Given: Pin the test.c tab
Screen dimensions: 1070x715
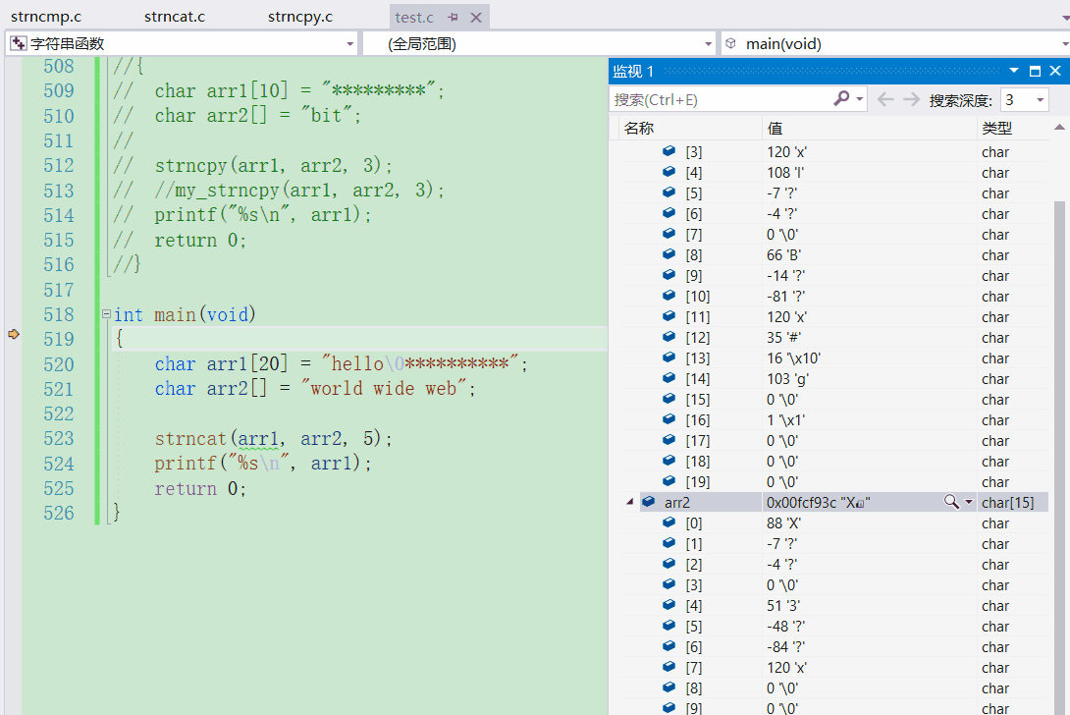Looking at the screenshot, I should 453,17.
